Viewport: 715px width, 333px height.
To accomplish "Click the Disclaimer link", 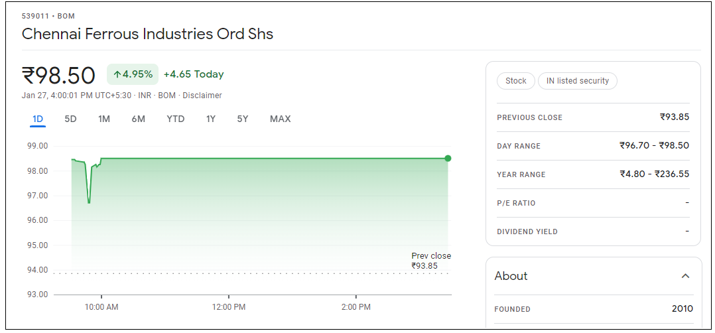I will pyautogui.click(x=202, y=96).
